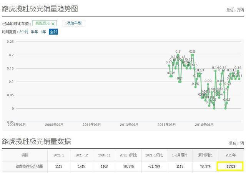Click the 2021-1同比 column header
Image resolution: width=246 pixels, height=173 pixels.
[128, 155]
